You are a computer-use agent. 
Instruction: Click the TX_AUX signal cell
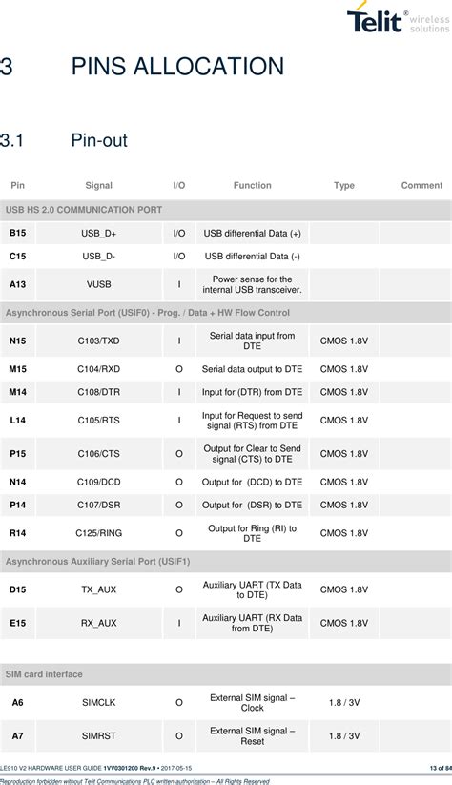pos(98,589)
